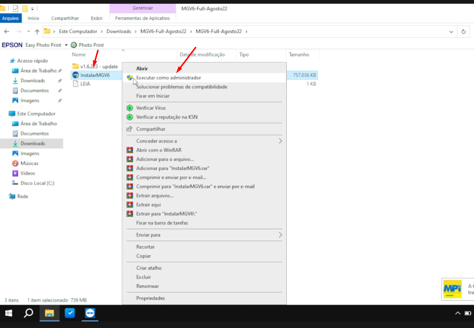Open the Arquivo ribbon tab

point(10,18)
